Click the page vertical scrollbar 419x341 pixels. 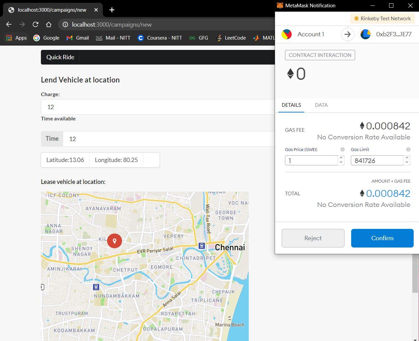click(415, 273)
